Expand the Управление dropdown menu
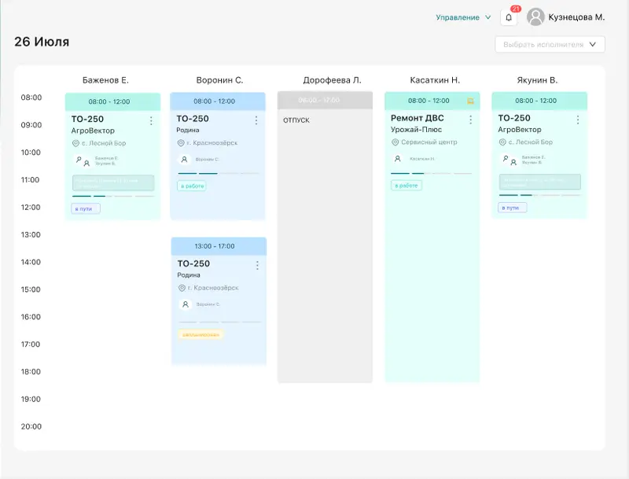The image size is (629, 479). tap(463, 17)
